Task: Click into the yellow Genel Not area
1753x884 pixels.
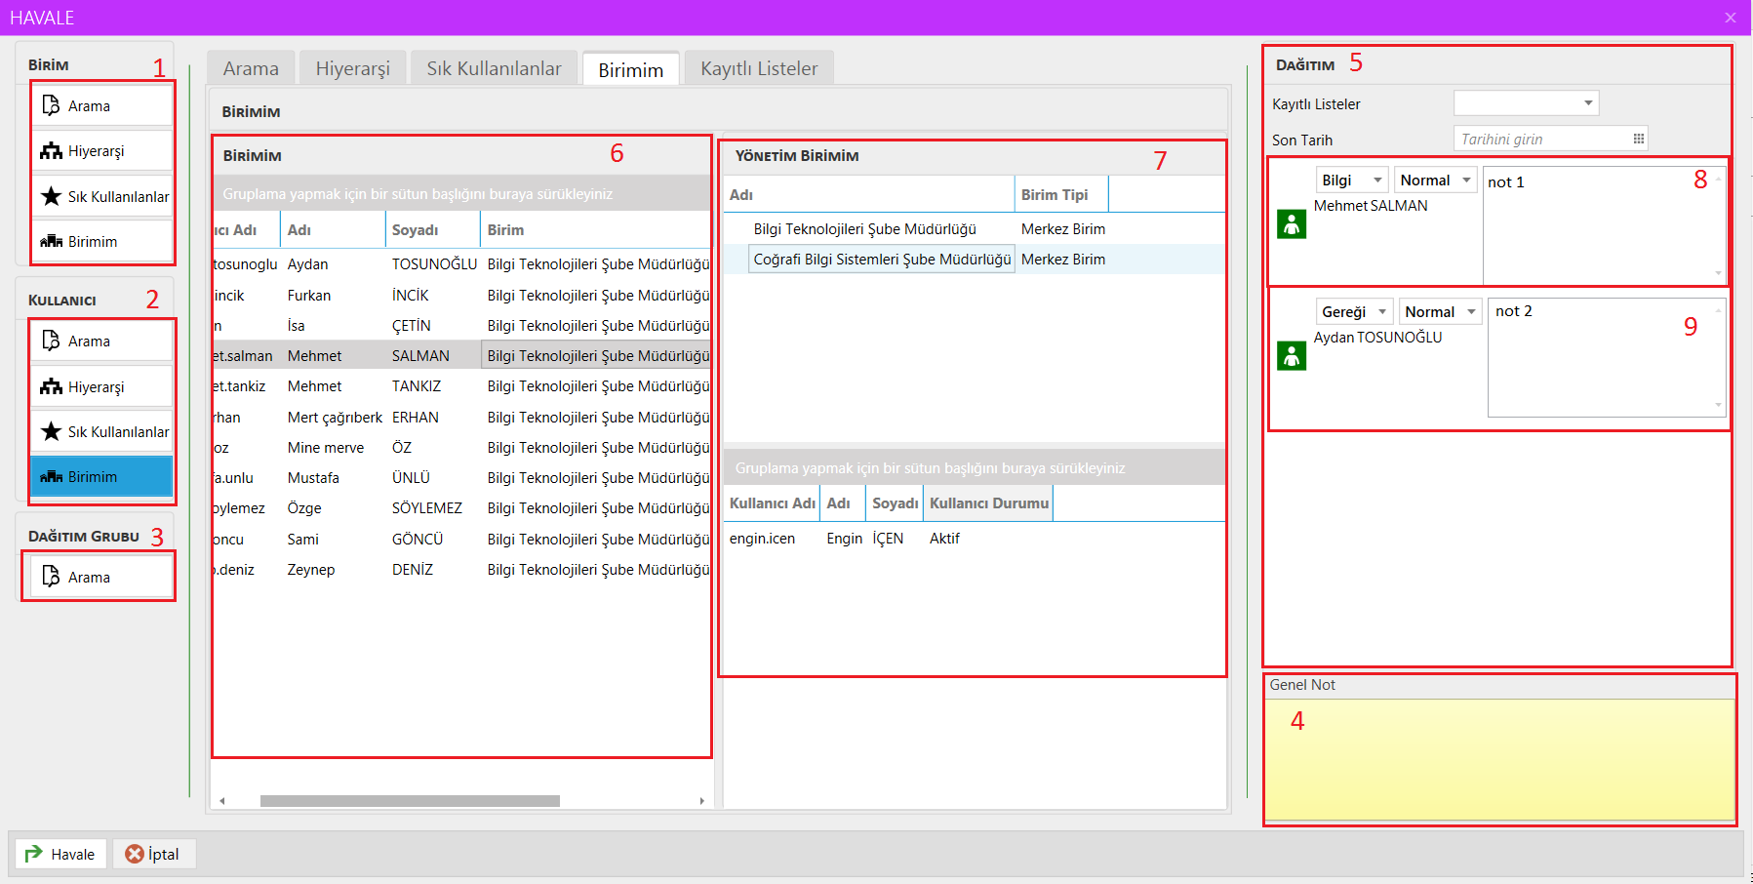Action: (x=1499, y=759)
